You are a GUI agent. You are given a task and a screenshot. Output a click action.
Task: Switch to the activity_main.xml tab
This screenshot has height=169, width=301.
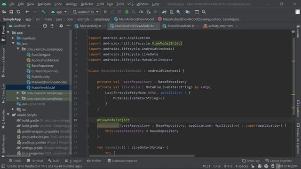coord(221,26)
